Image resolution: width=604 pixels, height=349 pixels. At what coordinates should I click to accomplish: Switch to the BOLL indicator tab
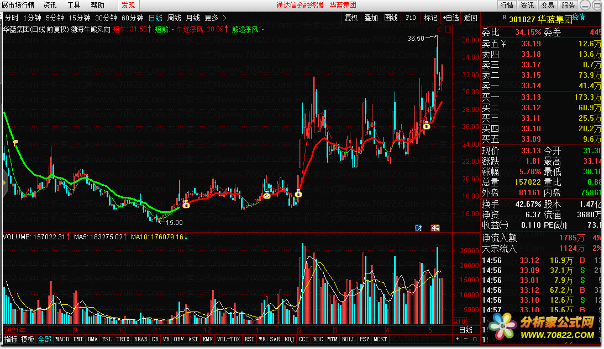[348, 339]
